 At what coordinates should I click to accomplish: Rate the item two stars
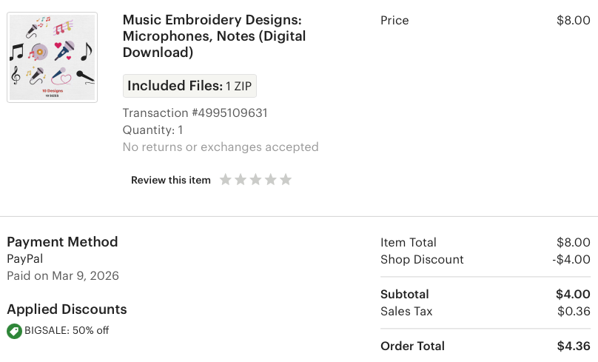[x=241, y=180]
